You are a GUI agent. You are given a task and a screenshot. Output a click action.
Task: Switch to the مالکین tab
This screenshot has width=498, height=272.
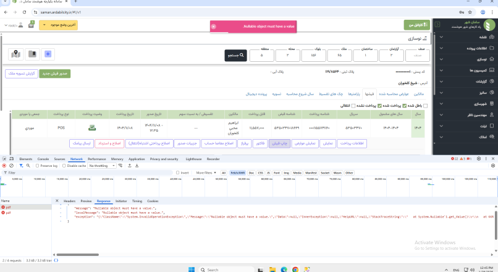[418, 94]
